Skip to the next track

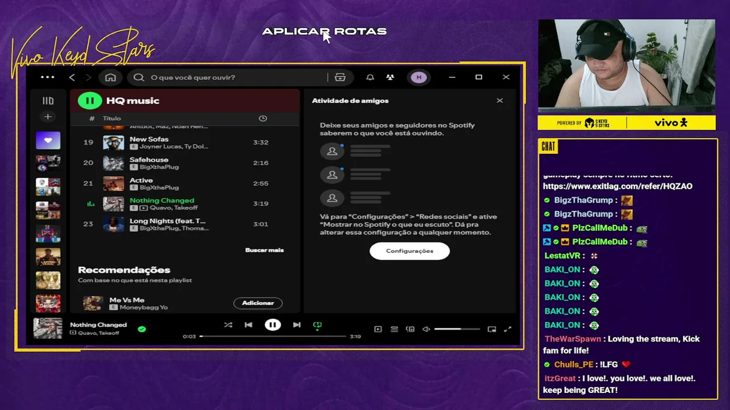point(297,325)
